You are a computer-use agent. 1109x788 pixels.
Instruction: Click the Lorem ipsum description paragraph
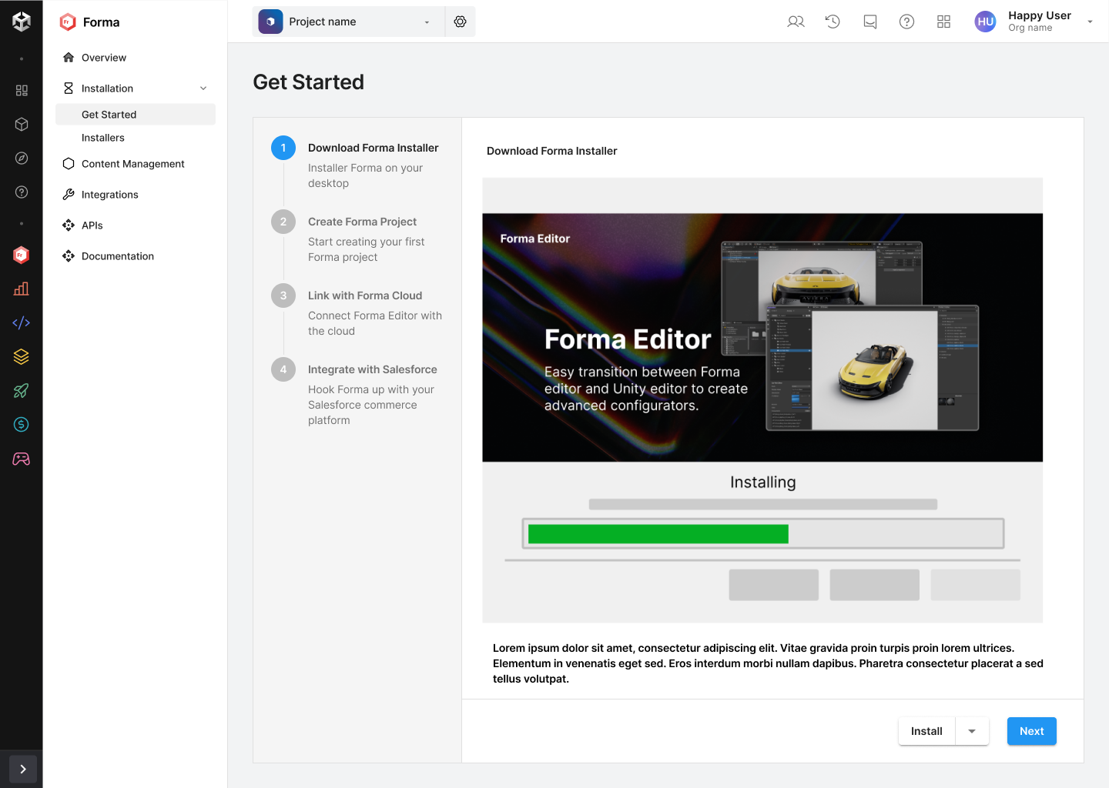(768, 663)
